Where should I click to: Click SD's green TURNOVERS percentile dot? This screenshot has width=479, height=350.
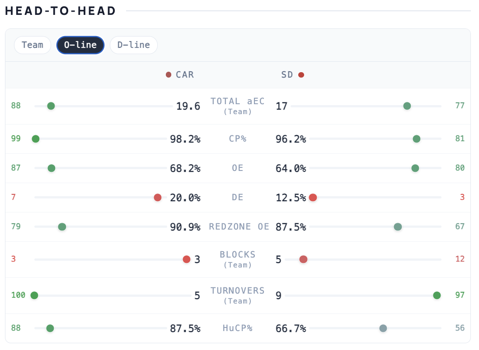(x=437, y=295)
